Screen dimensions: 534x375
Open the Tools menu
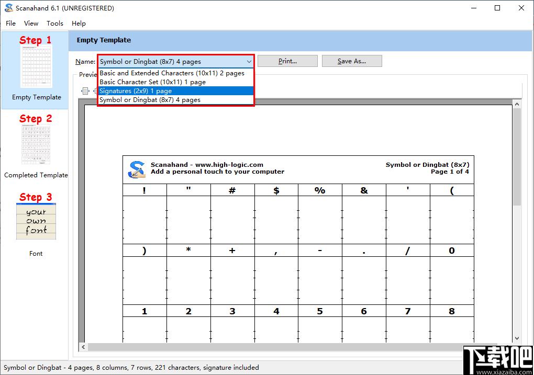(x=55, y=23)
